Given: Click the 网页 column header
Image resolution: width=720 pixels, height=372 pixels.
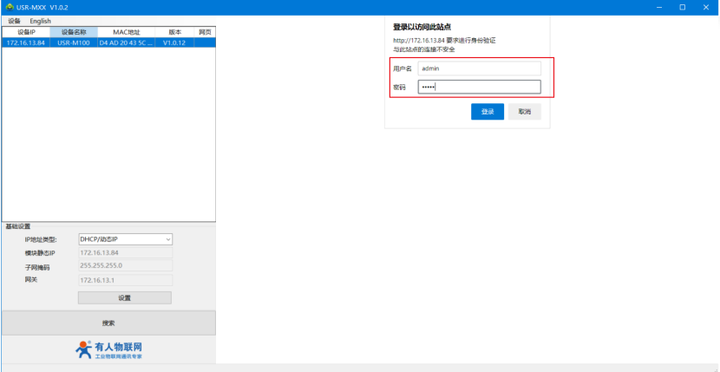Looking at the screenshot, I should [x=205, y=32].
